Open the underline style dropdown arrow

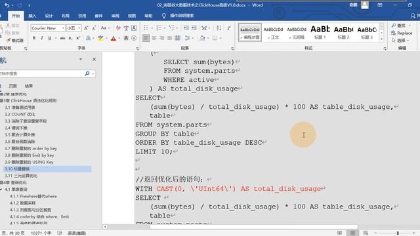click(55, 38)
